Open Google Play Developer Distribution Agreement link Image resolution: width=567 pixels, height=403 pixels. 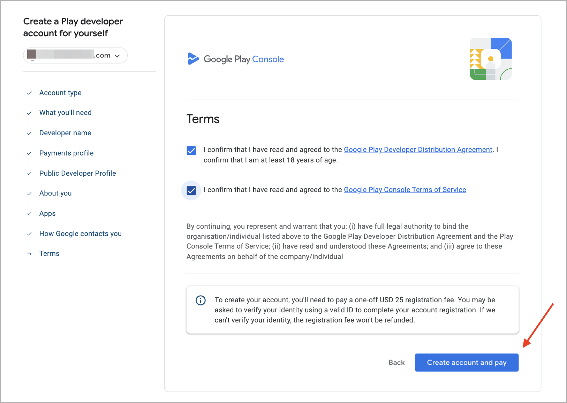tap(418, 150)
